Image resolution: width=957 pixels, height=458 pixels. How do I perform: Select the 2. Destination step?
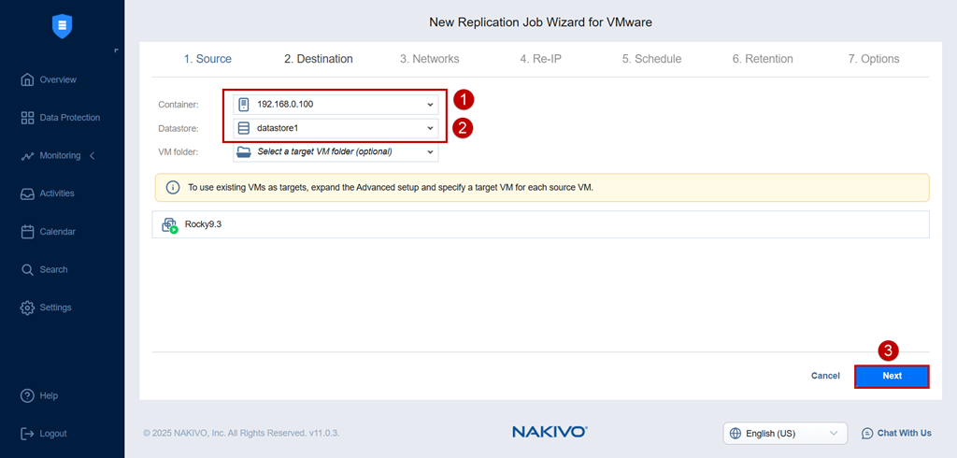319,59
